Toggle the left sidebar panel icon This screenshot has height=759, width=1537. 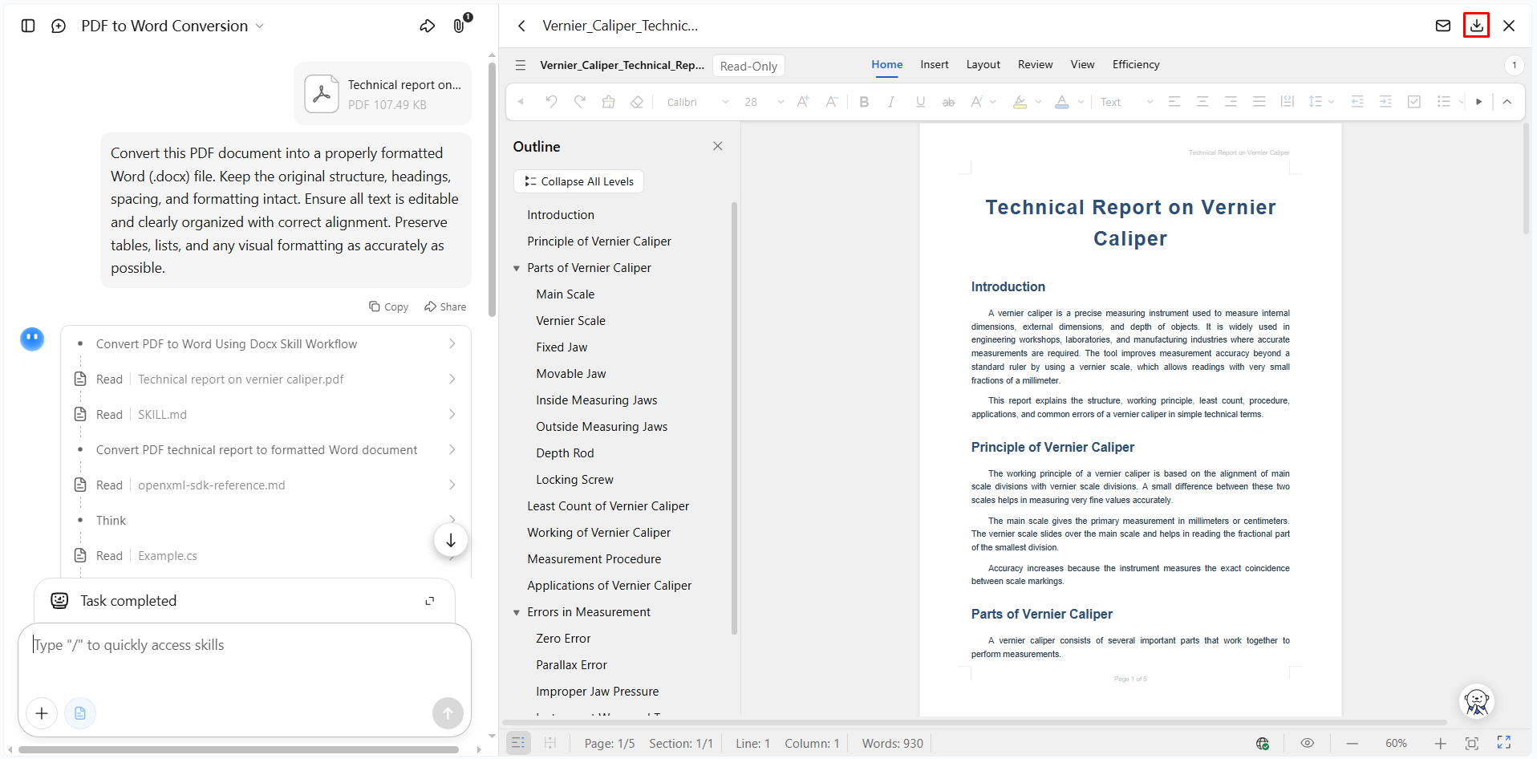[28, 26]
